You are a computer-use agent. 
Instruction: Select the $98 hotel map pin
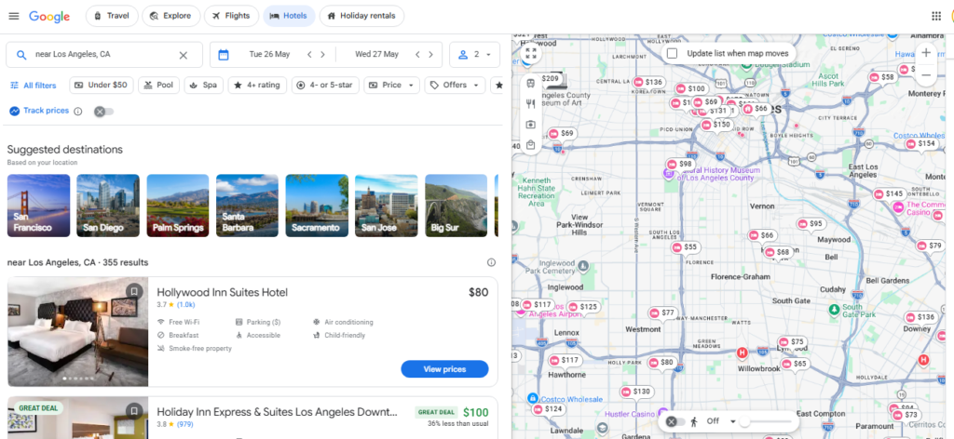[x=680, y=164]
